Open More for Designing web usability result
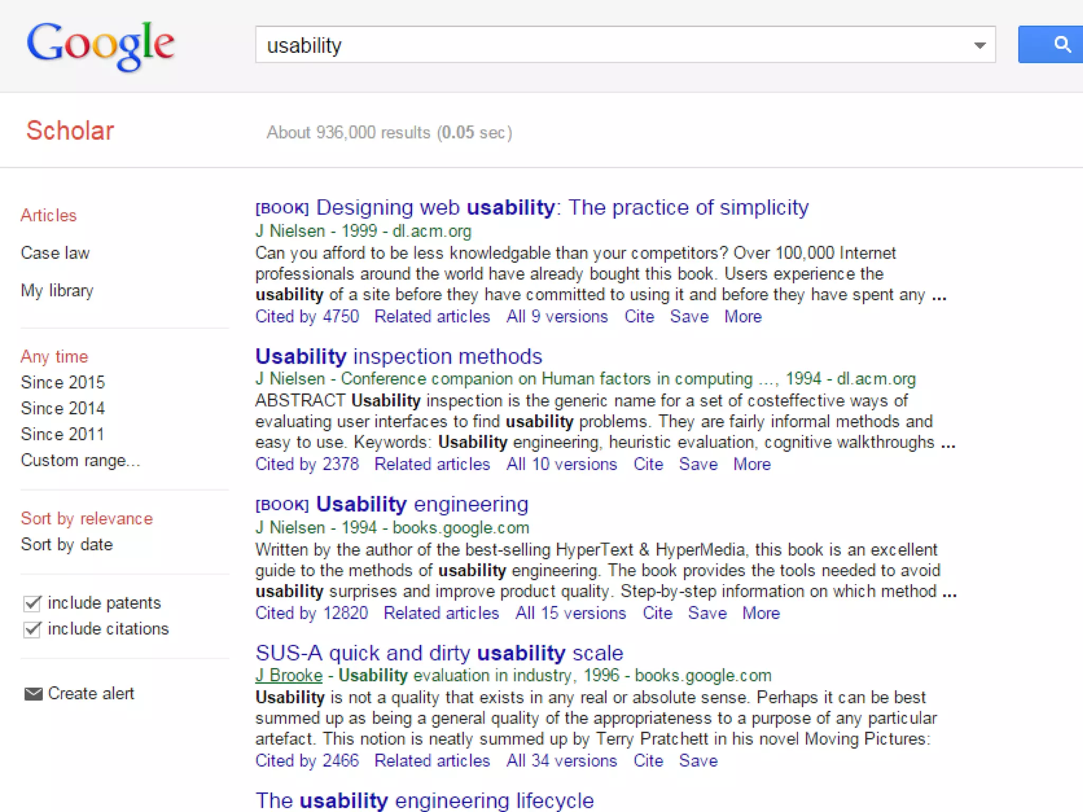This screenshot has height=812, width=1083. pyautogui.click(x=743, y=316)
